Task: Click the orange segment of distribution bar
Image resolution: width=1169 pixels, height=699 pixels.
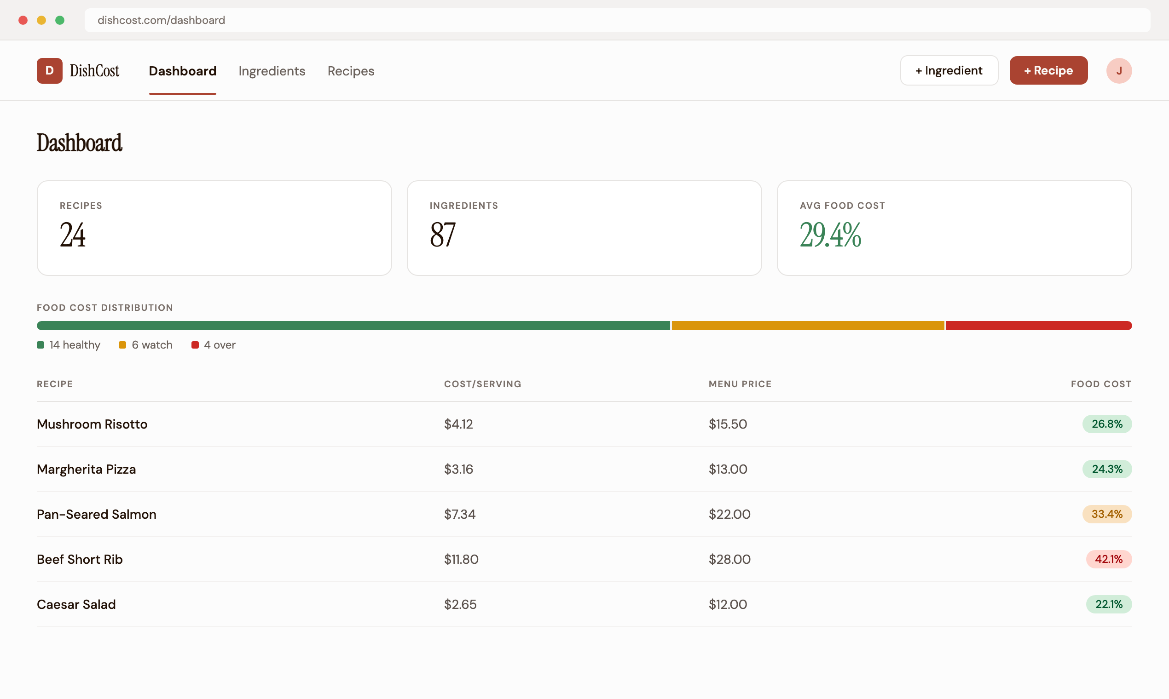Action: (807, 326)
